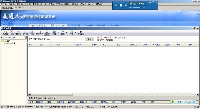Switch to the 商品档案 window tab
Image resolution: width=200 pixels, height=109 pixels.
(19, 8)
